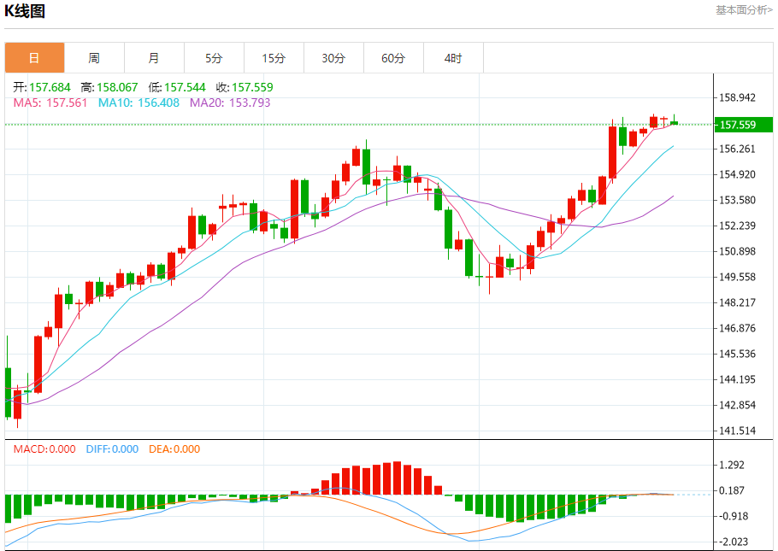The height and width of the screenshot is (551, 778).
Task: Switch to the 4时 four-hour tab
Action: coord(453,58)
